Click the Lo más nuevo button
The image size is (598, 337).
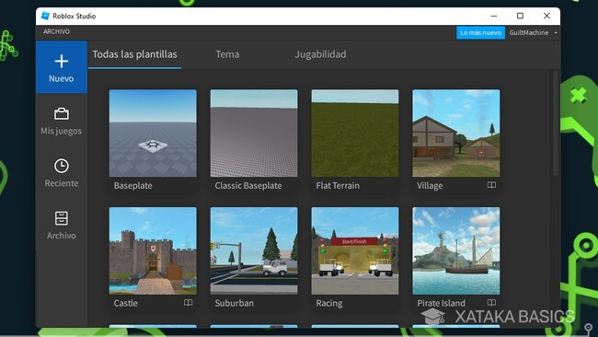[x=480, y=33]
